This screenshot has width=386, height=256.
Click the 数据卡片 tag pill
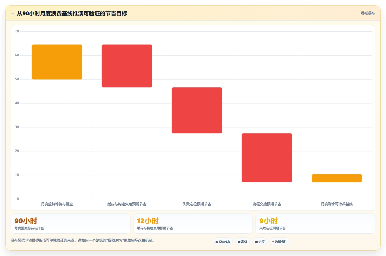coord(279,242)
